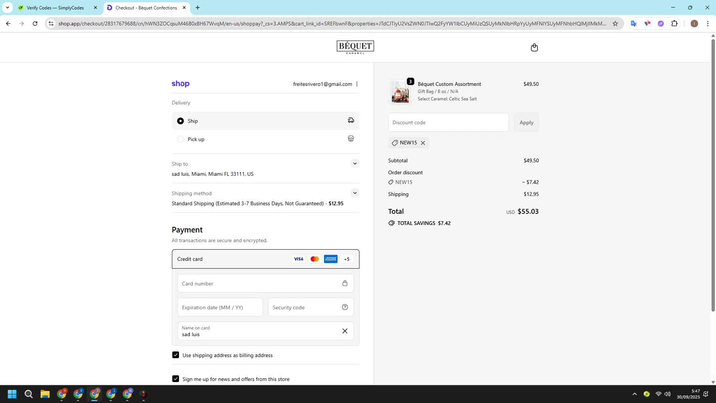The image size is (716, 403).
Task: Open a new browser tab
Action: [198, 8]
